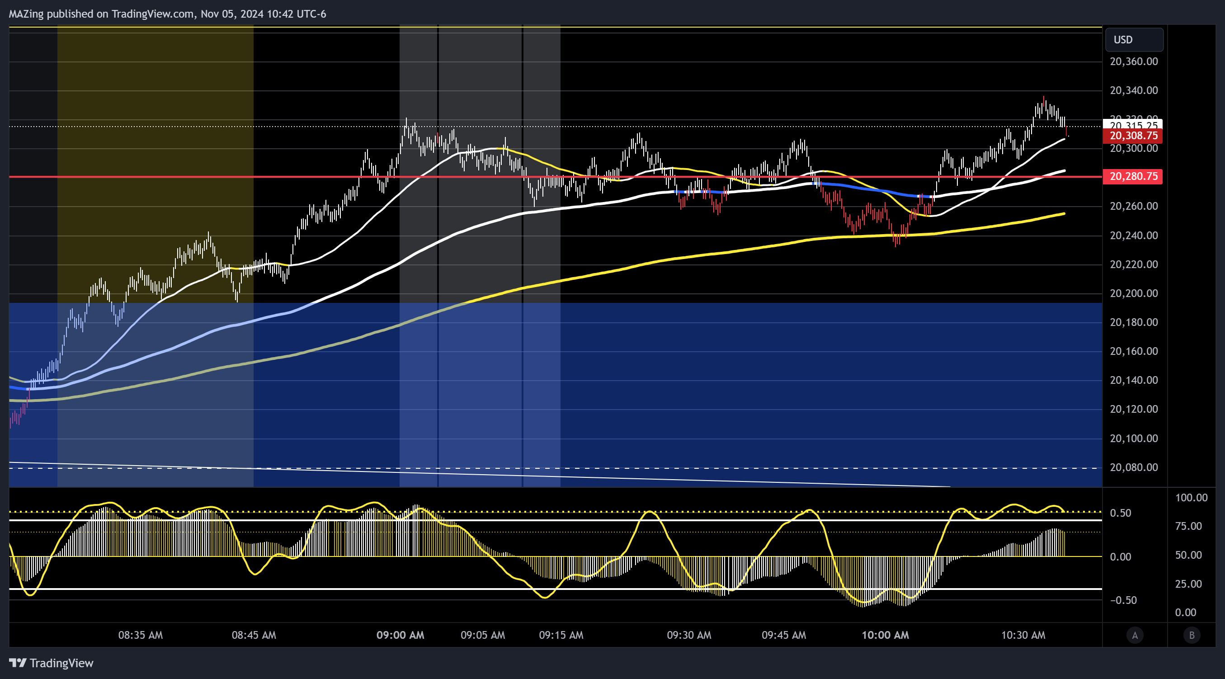Click the 09:30 AM time label

pos(689,635)
